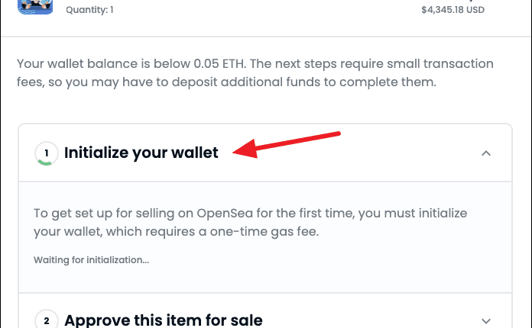The width and height of the screenshot is (532, 328).
Task: Click the "Waiting for initialization..." status text
Action: coord(91,260)
